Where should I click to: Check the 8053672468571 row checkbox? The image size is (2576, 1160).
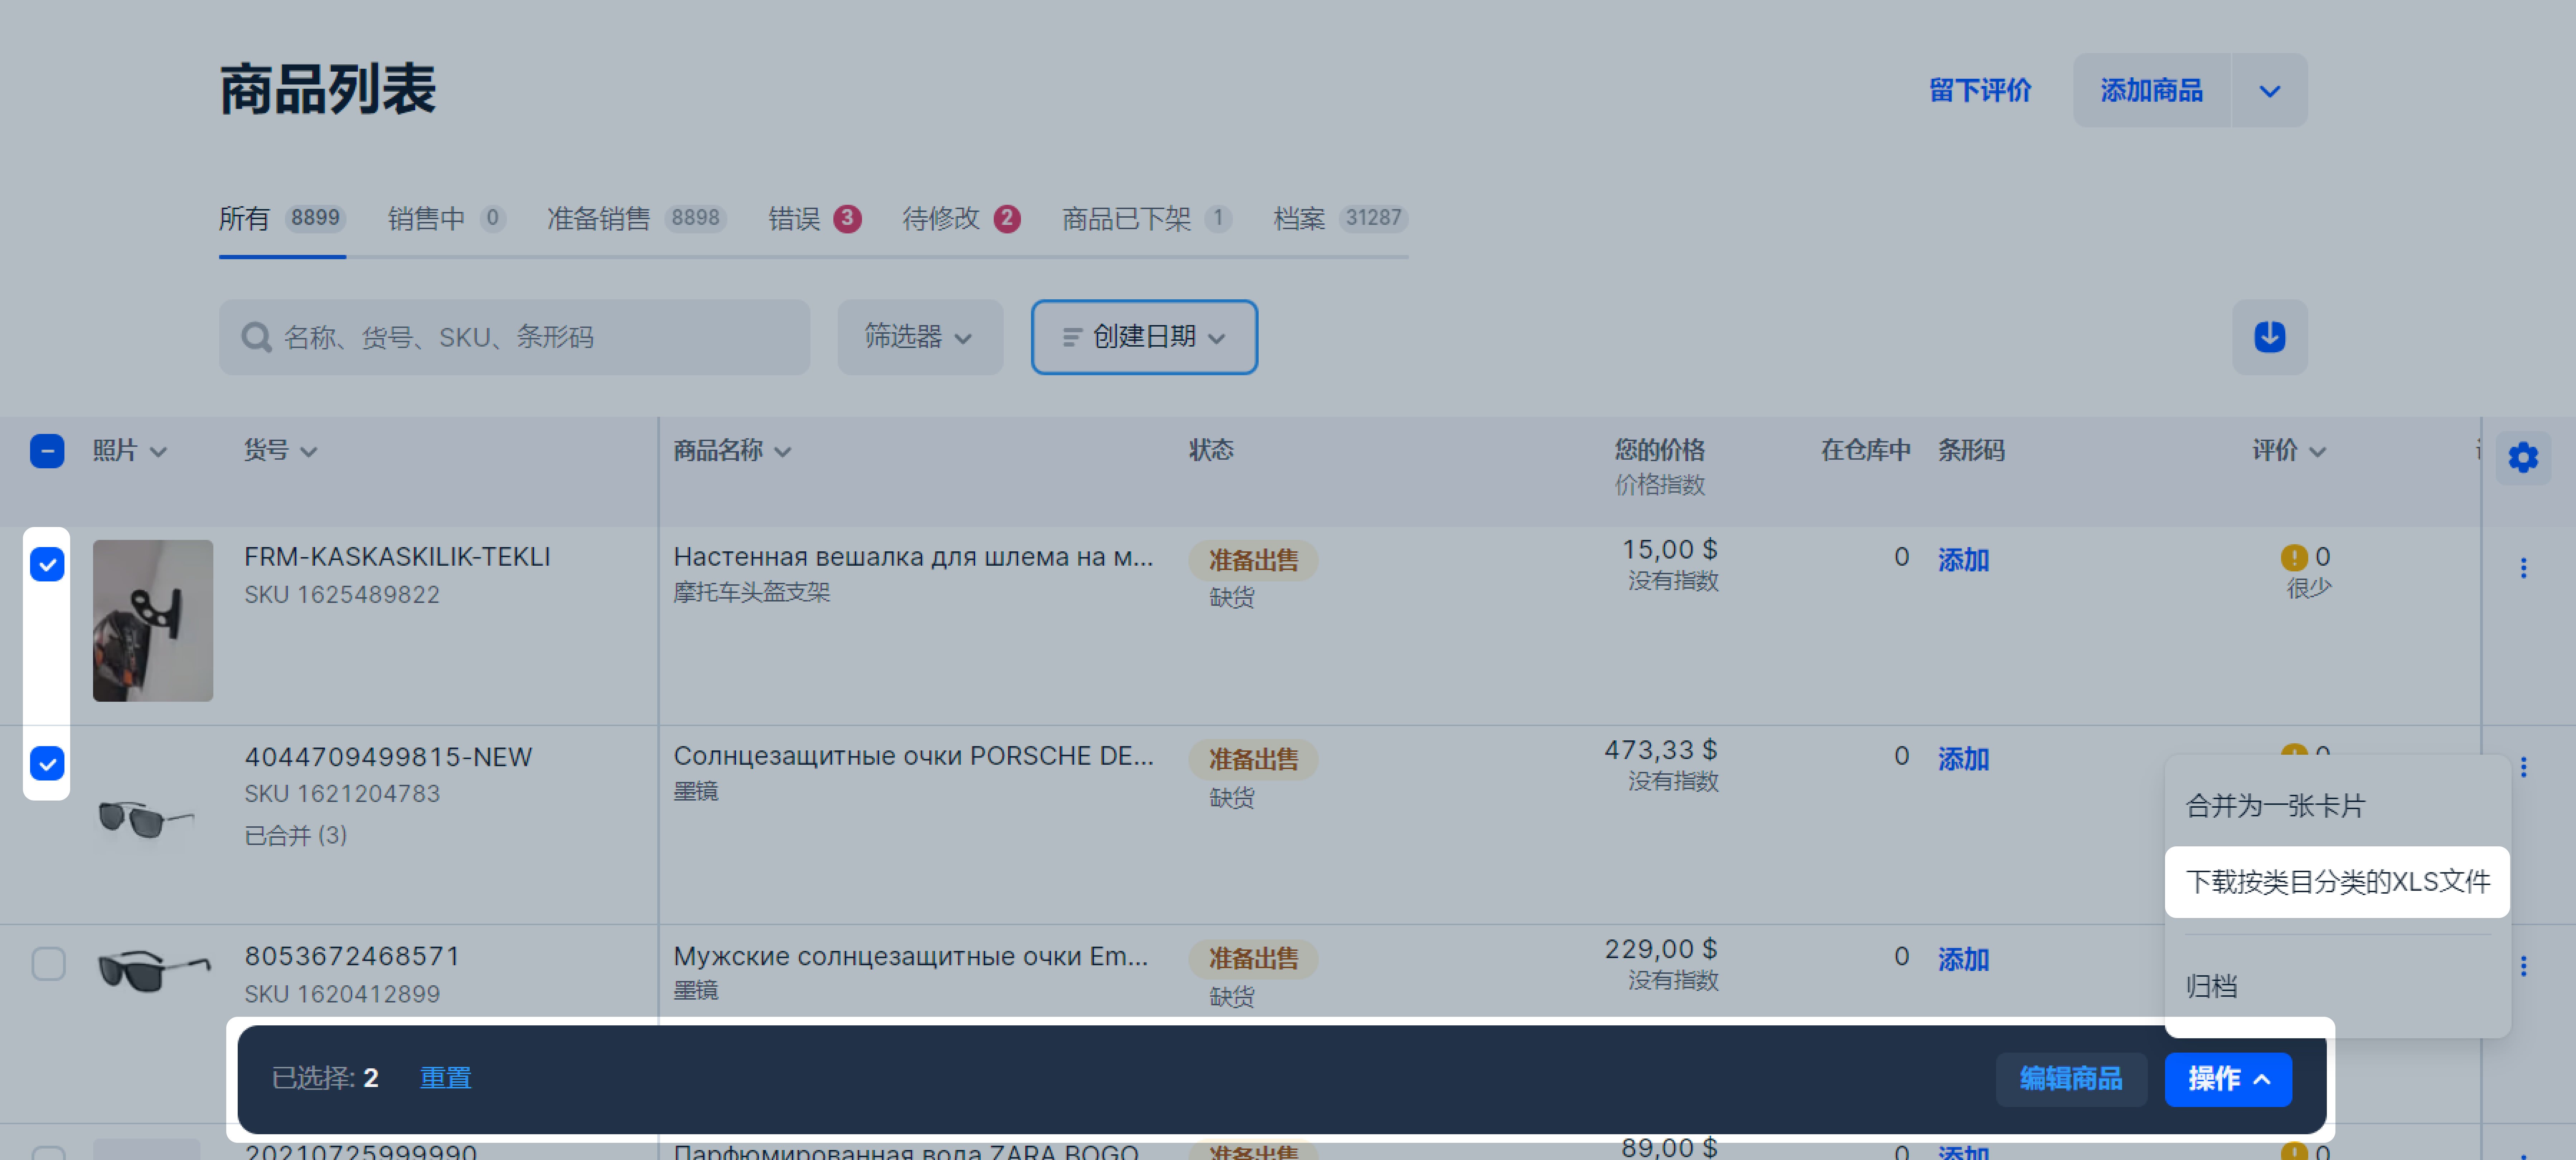[x=48, y=964]
